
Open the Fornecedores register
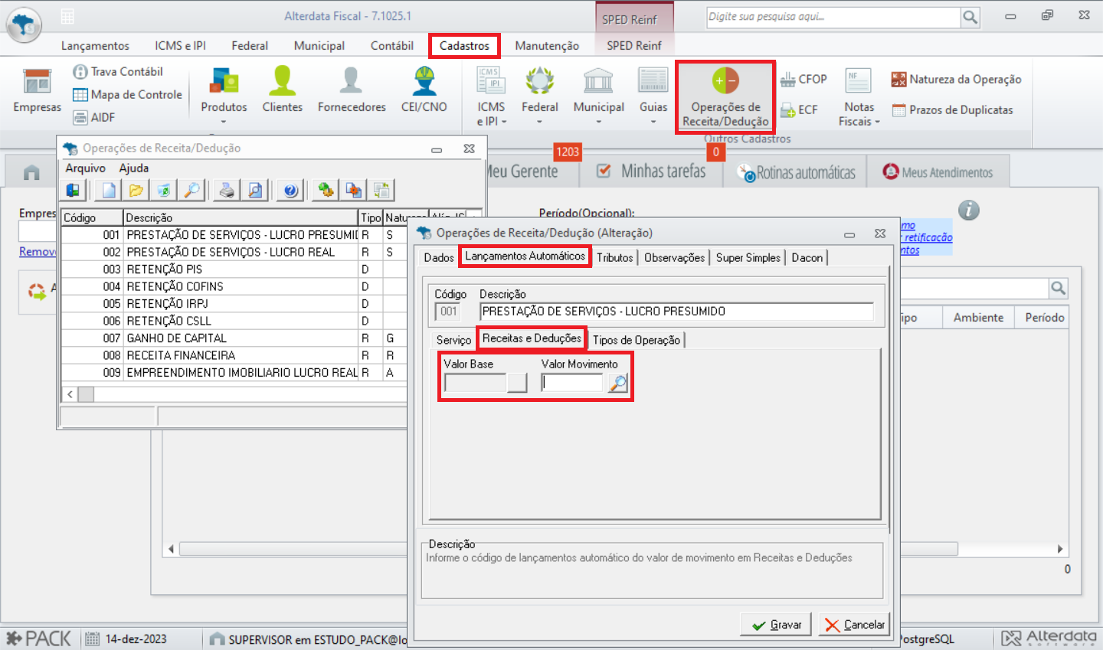click(352, 90)
